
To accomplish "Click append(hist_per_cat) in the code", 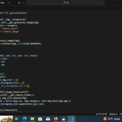I will 31,104.
